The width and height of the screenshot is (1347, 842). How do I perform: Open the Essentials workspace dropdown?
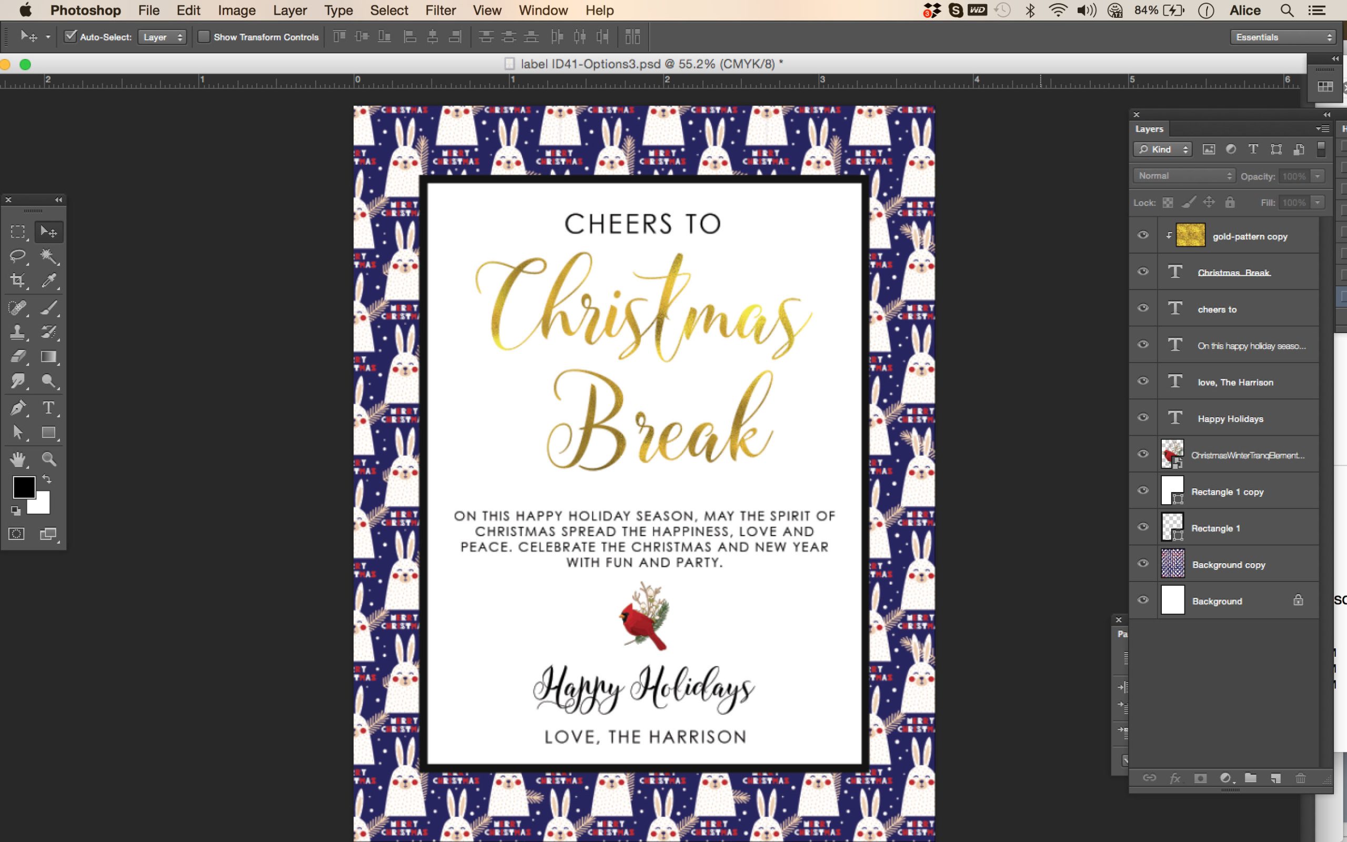pyautogui.click(x=1283, y=37)
